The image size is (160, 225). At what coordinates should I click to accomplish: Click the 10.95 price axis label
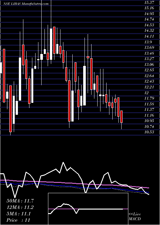(149, 121)
